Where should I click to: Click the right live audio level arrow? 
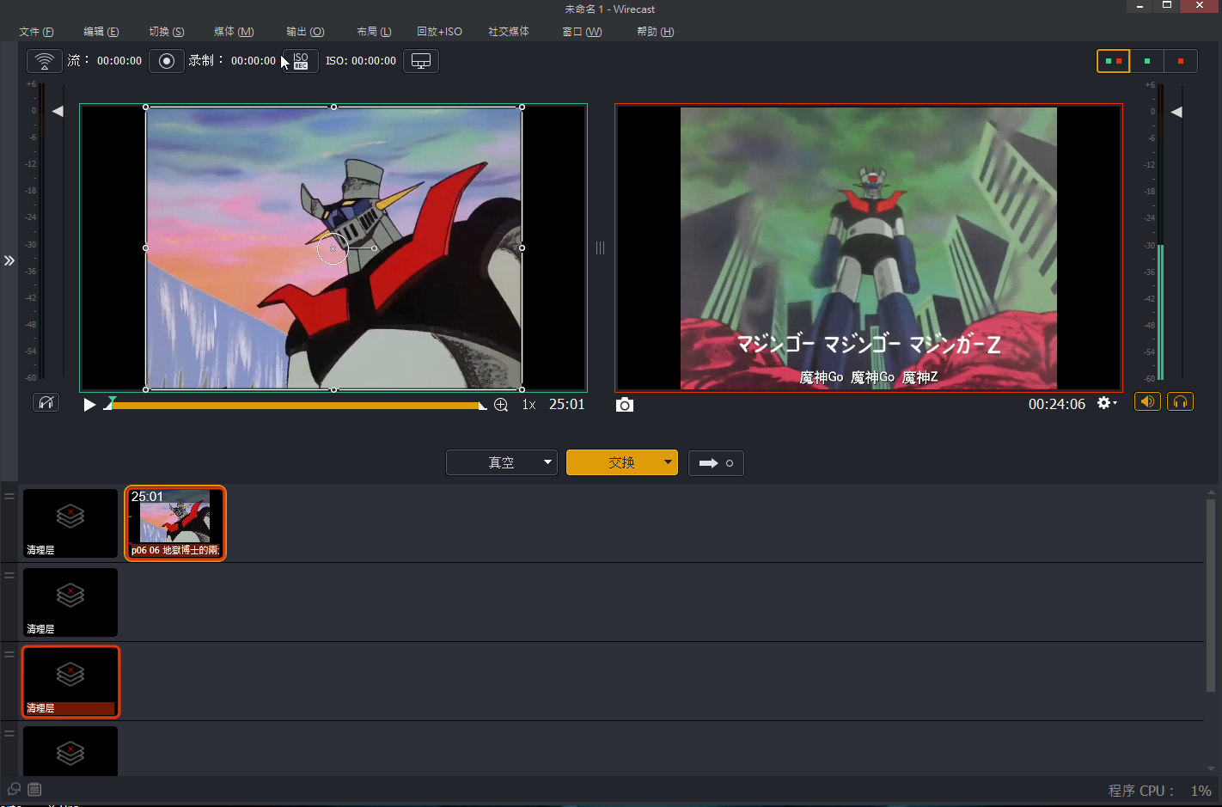[x=1176, y=112]
